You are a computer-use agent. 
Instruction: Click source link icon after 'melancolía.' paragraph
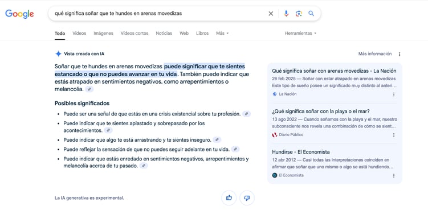tap(89, 89)
